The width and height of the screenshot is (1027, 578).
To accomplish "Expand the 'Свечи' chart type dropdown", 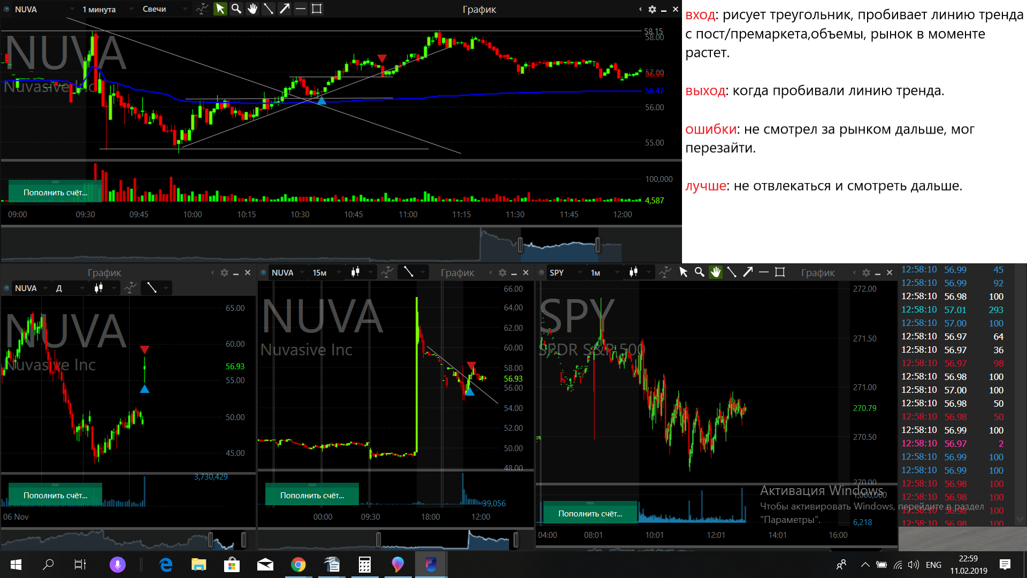I will 164,9.
